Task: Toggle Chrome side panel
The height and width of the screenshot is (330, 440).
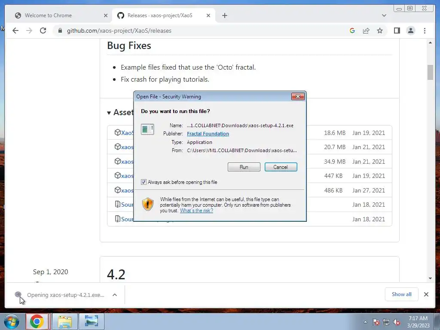Action: click(397, 31)
